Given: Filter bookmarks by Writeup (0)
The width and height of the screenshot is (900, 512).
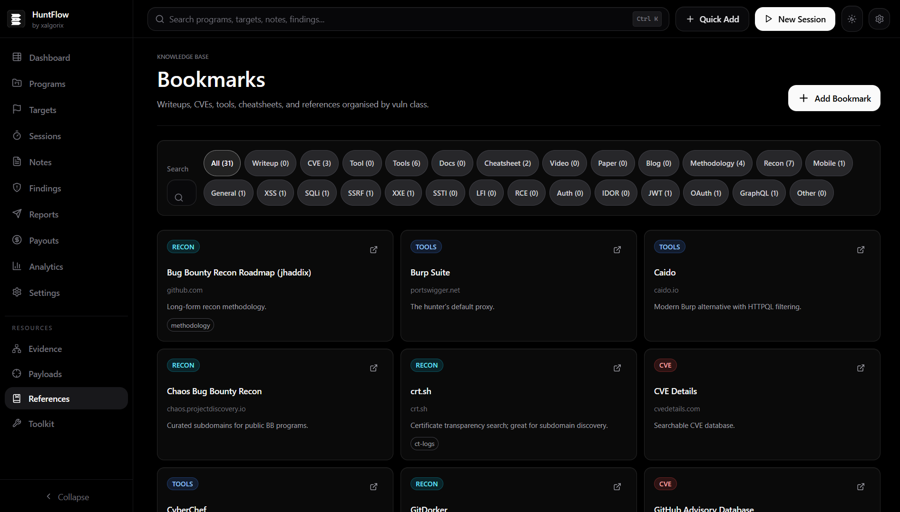Looking at the screenshot, I should tap(270, 163).
